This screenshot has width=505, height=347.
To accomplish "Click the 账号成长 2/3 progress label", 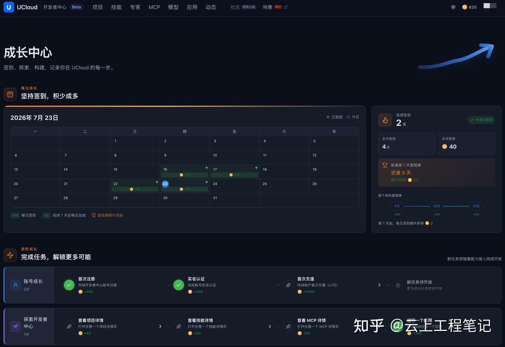I will click(x=27, y=290).
